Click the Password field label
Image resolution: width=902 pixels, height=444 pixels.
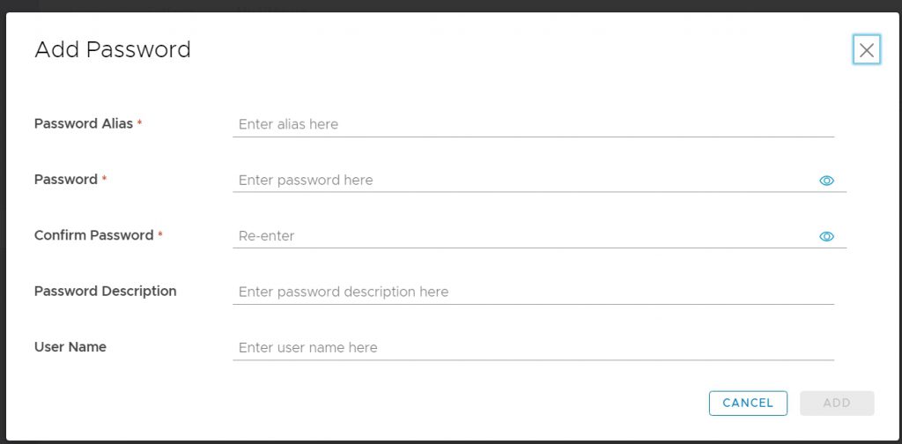[x=65, y=180]
